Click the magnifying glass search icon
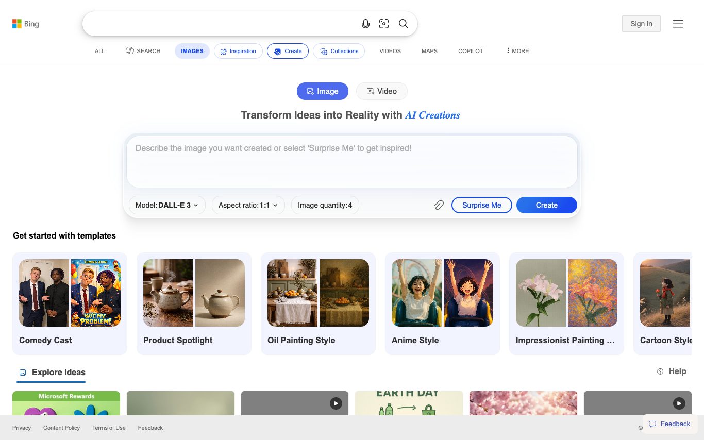Screen dimensions: 704x440 pos(404,24)
